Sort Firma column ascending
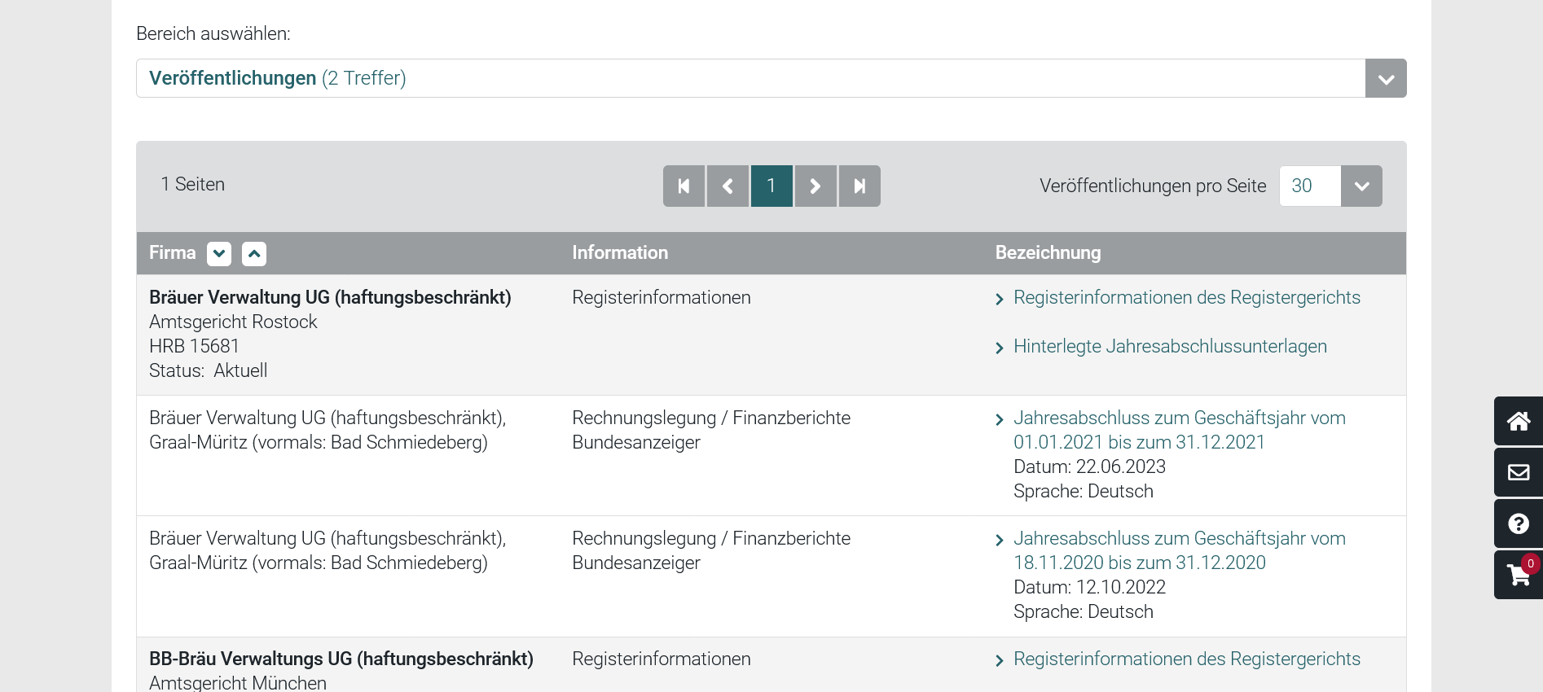 (254, 254)
